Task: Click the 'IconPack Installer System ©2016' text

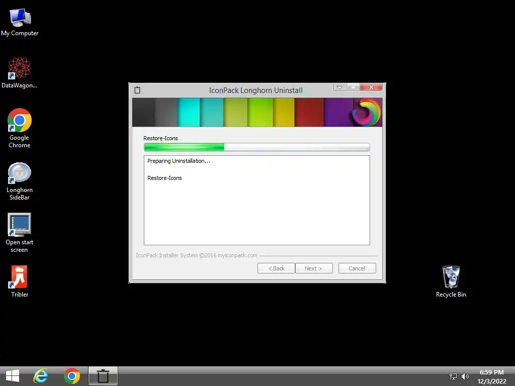Action: click(x=197, y=255)
